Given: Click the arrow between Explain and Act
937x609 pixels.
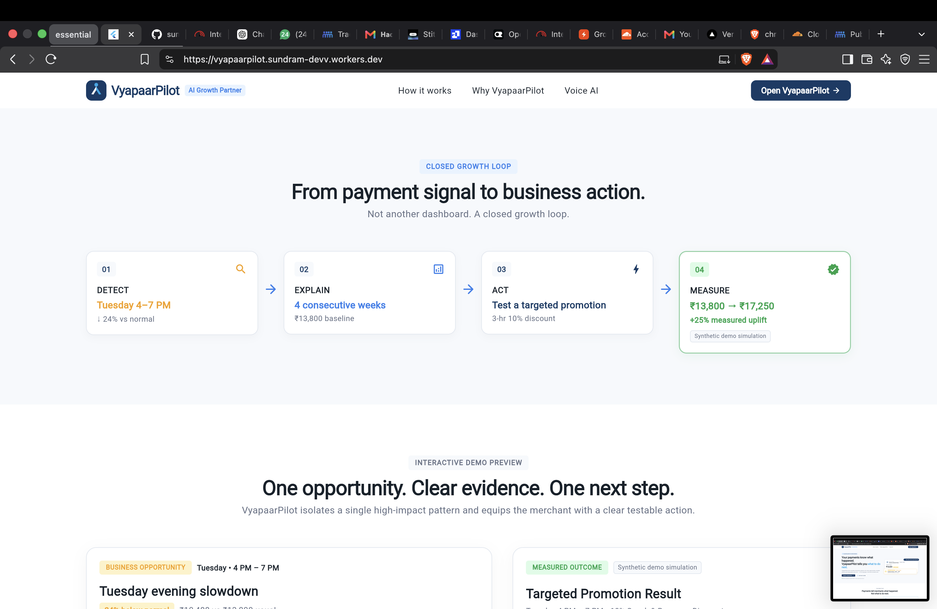Looking at the screenshot, I should 468,290.
